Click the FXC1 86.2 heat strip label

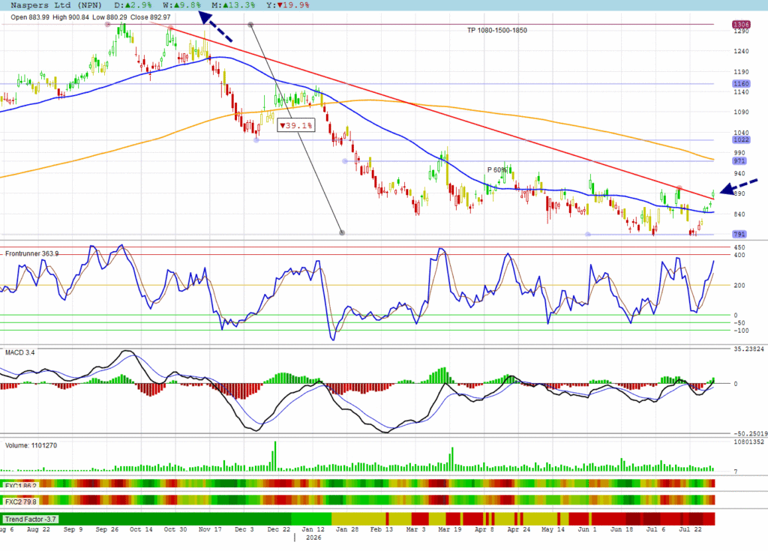20,486
